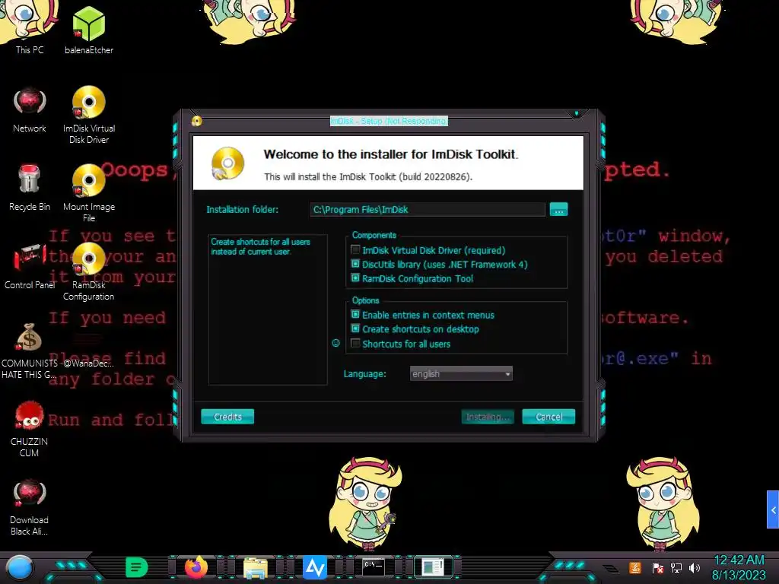779x584 pixels.
Task: Enable Shortcuts for all users checkbox
Action: (x=355, y=343)
